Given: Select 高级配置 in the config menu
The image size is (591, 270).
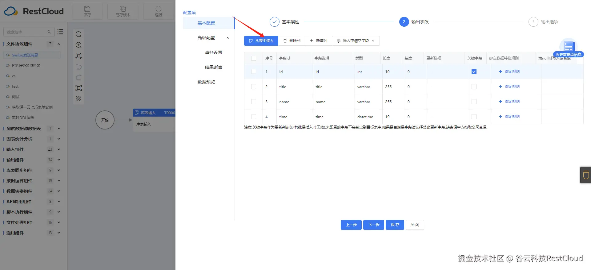Looking at the screenshot, I should (x=208, y=38).
